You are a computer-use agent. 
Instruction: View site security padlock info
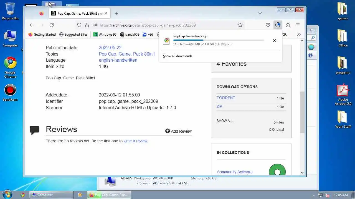87,25
